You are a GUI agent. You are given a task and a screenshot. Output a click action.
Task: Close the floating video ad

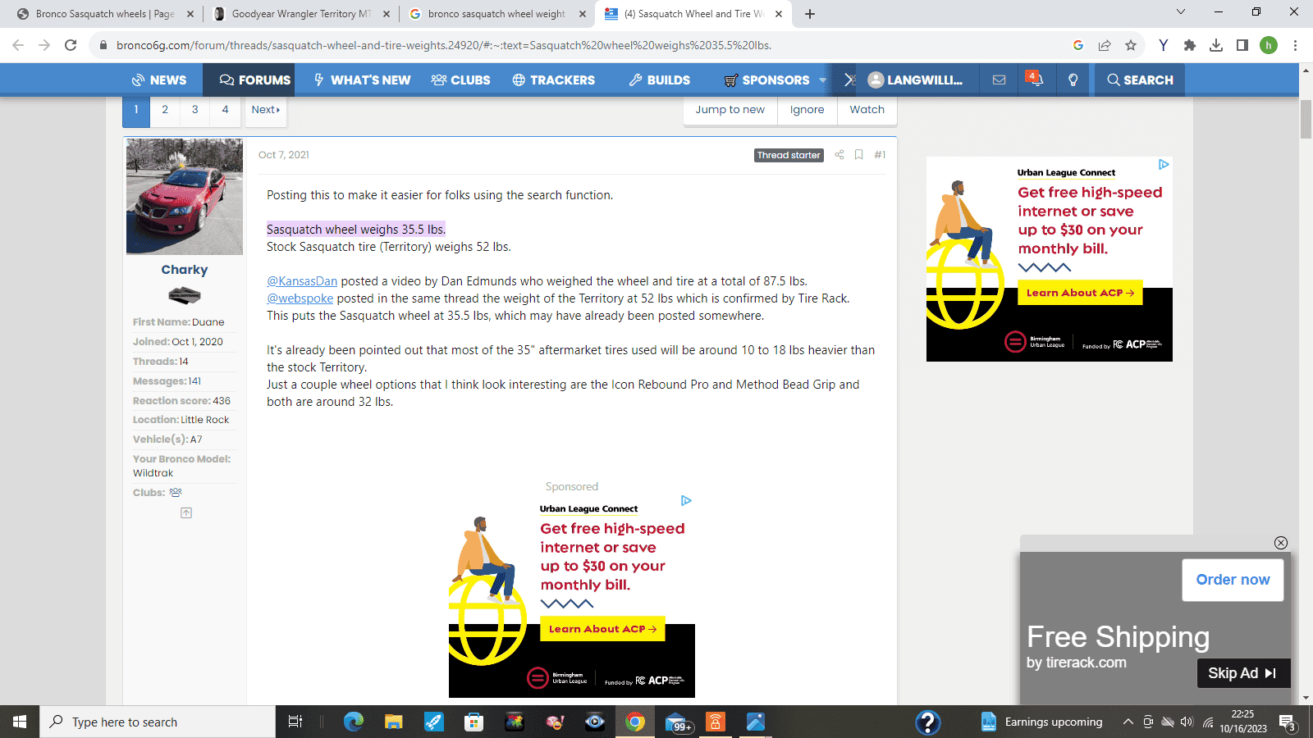1281,543
